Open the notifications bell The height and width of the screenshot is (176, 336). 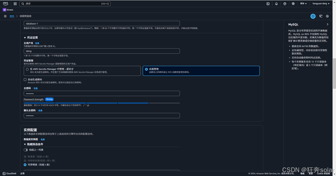[276, 4]
